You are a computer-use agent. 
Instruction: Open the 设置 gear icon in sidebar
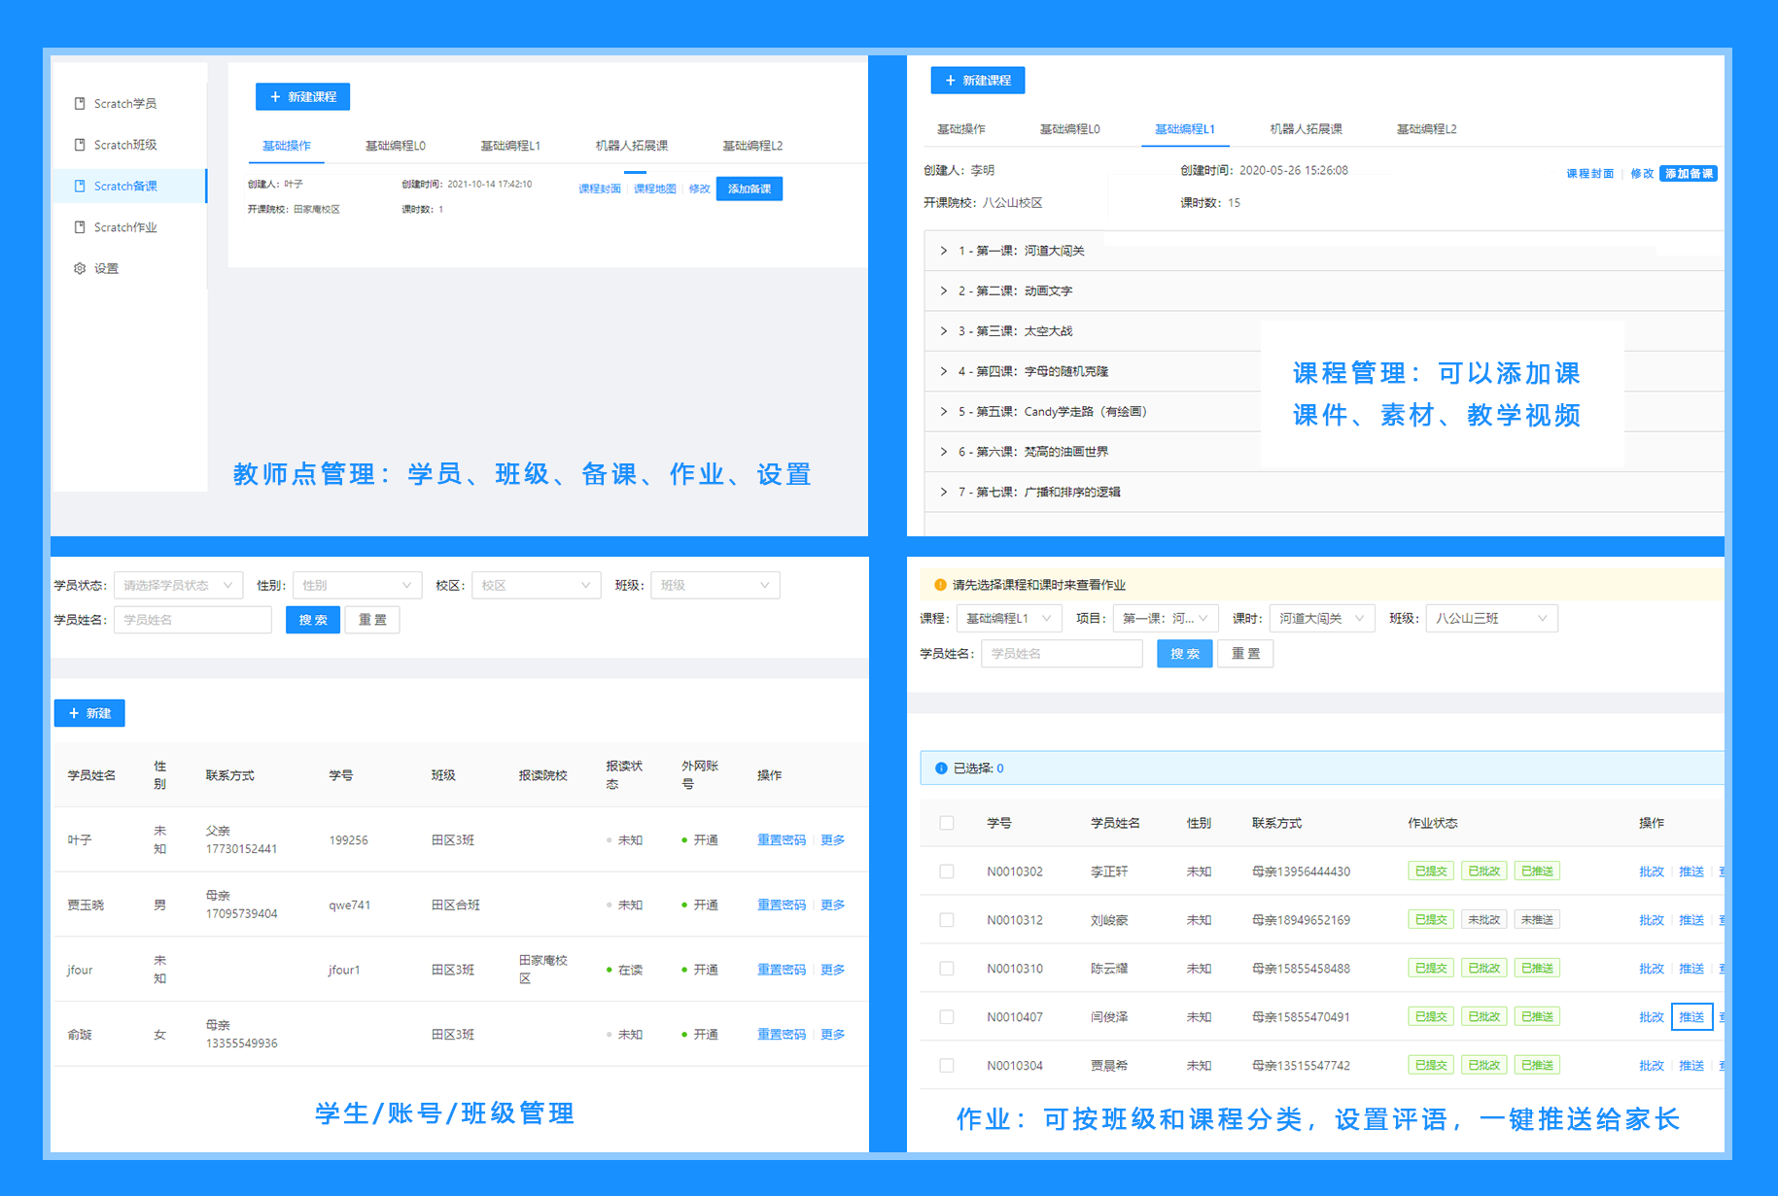coord(80,268)
